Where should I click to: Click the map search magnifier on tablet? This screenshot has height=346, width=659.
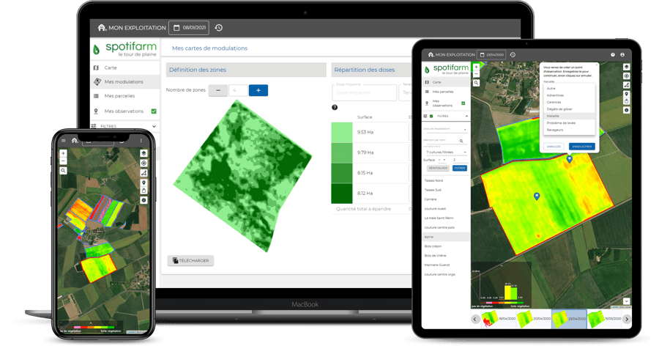click(x=476, y=84)
